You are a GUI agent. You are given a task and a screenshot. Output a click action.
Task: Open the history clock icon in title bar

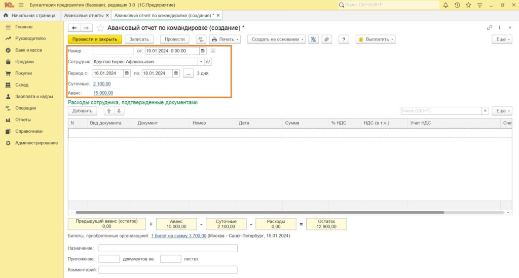coord(457,5)
